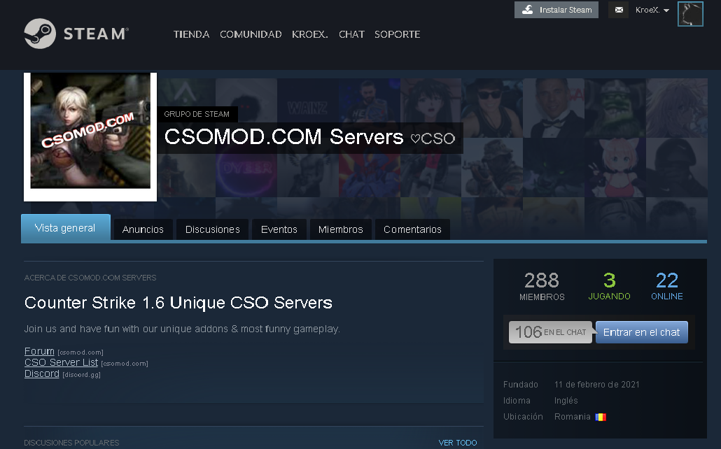721x449 pixels.
Task: Open the envelope messages icon
Action: point(618,10)
